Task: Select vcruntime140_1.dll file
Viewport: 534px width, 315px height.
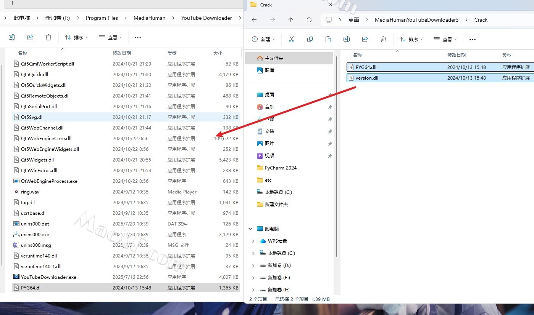Action: 126,266
